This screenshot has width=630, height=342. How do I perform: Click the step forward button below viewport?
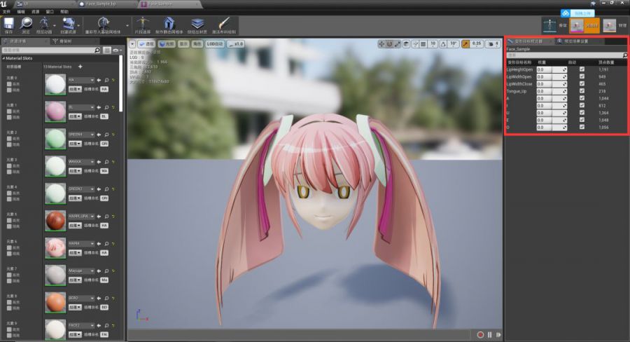tap(498, 335)
